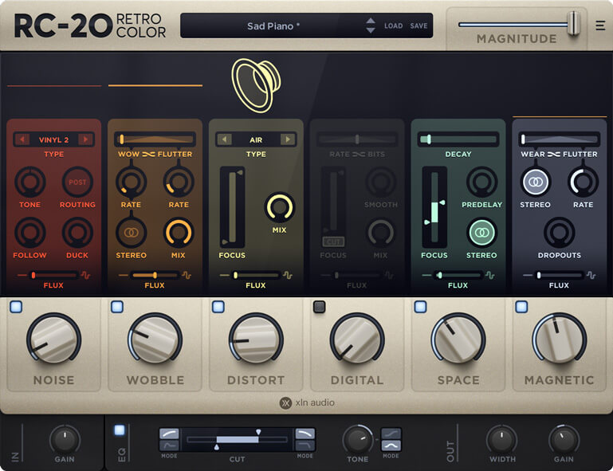Step to next preset with down arrow
The image size is (613, 471).
371,30
